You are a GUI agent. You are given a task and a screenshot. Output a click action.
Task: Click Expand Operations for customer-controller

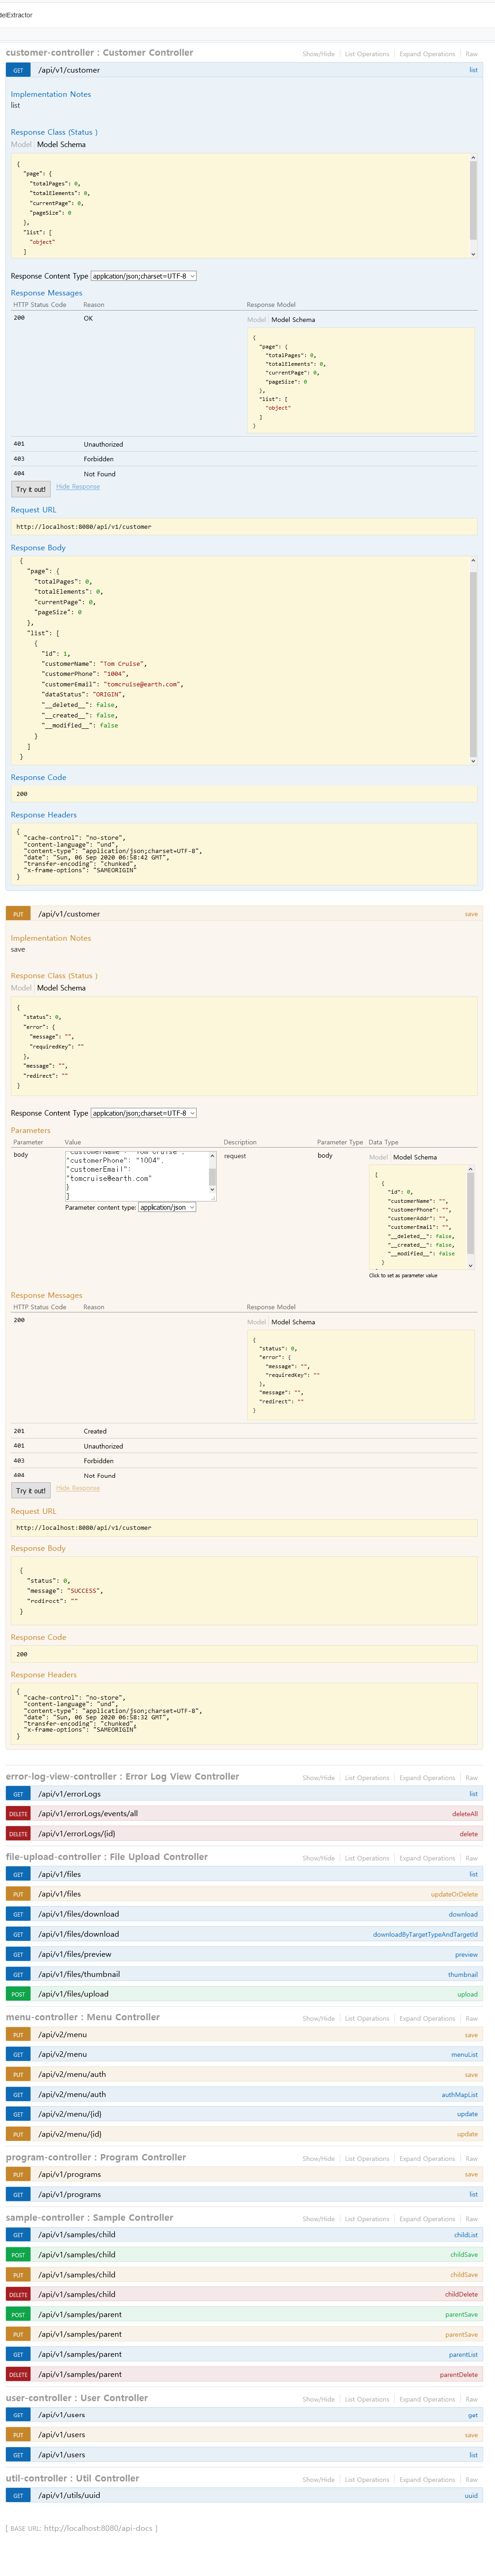427,54
